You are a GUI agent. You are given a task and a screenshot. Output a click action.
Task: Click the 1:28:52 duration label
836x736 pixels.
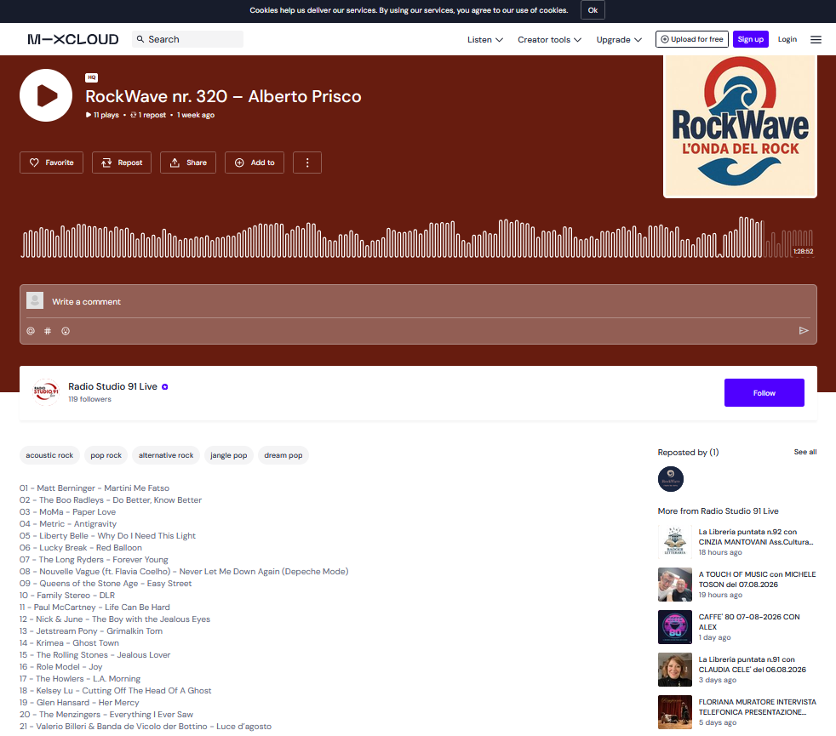[x=803, y=252]
